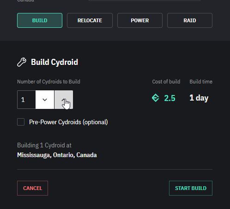Click the 1 day build time value
Viewport: 230px width, 209px height.
pos(199,98)
